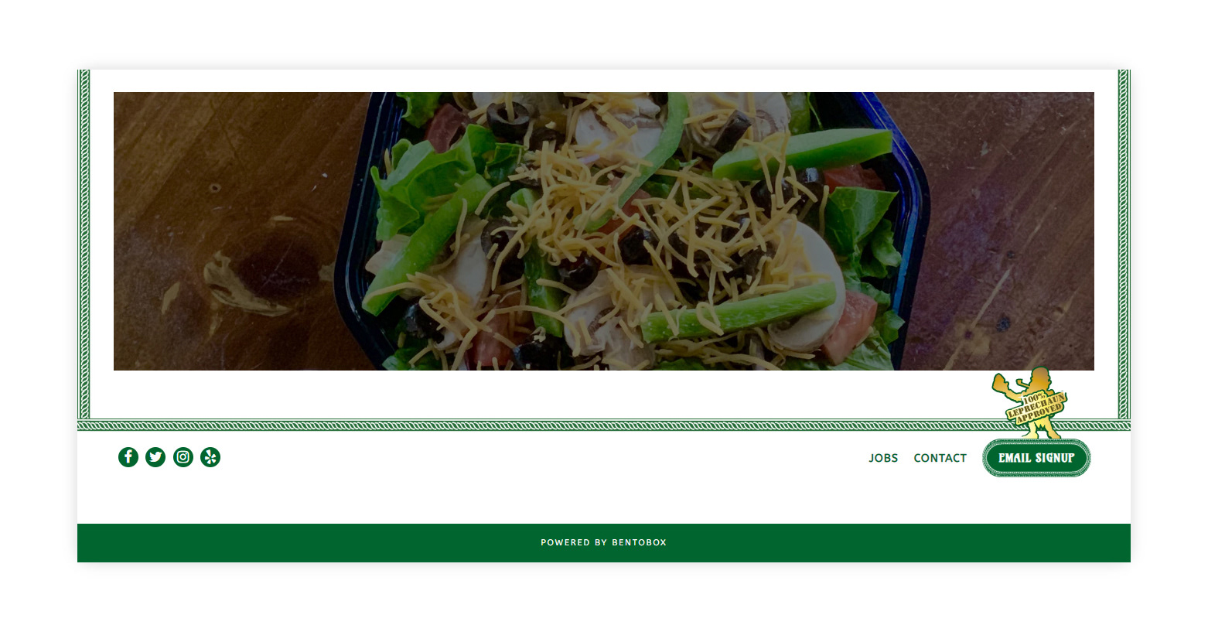Click the shredded cheese on the salad image
This screenshot has width=1208, height=632.
[x=588, y=209]
